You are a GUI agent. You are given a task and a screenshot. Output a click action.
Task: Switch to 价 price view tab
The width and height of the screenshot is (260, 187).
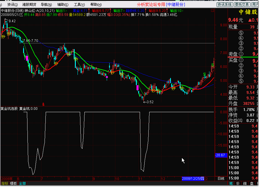(x=238, y=183)
